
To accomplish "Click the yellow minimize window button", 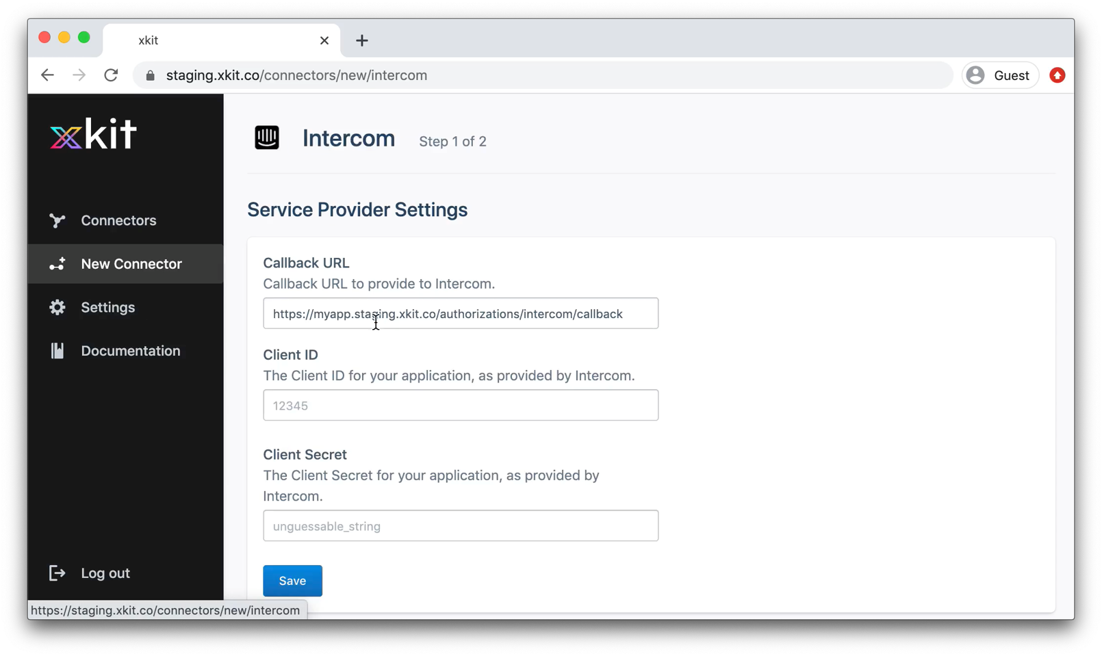I will [x=64, y=38].
